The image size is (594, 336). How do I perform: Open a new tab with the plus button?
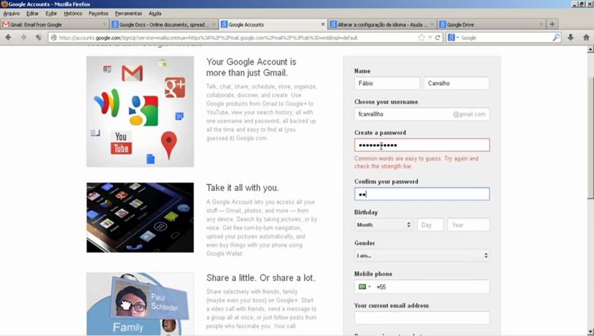(x=552, y=24)
